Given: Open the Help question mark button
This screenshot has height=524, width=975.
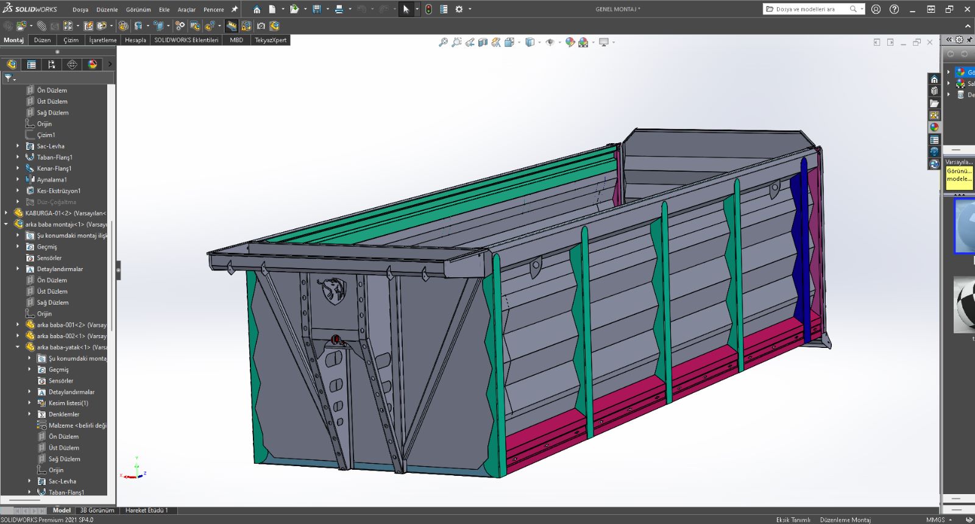Looking at the screenshot, I should [x=894, y=9].
